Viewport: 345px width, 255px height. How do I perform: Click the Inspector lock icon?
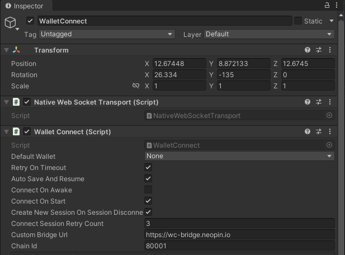(x=327, y=6)
